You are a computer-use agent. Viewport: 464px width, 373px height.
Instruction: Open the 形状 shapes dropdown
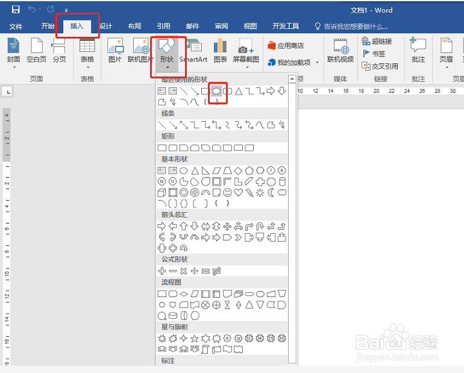pos(167,54)
